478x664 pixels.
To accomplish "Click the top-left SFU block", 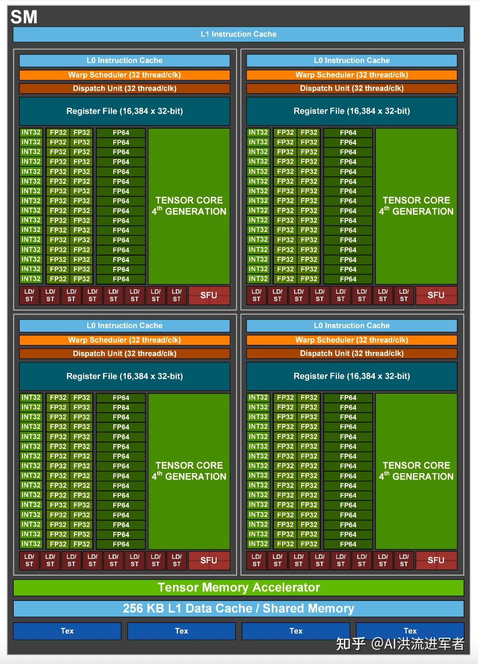I will (209, 295).
